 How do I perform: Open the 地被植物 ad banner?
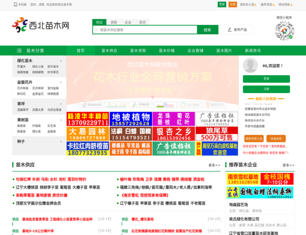(x=131, y=119)
